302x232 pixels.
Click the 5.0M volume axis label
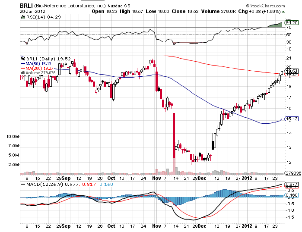13,155
